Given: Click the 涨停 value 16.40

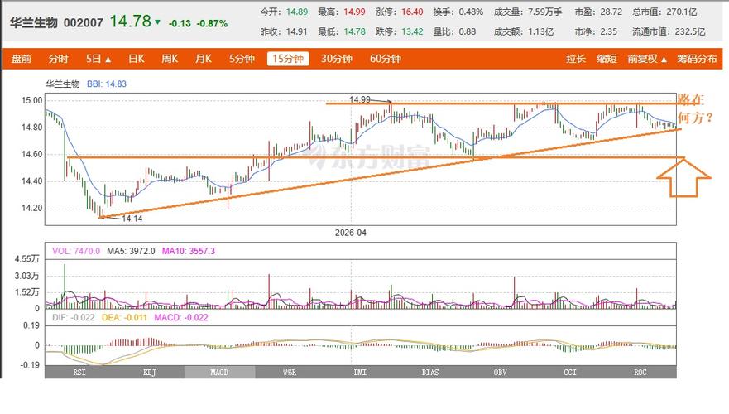Looking at the screenshot, I should (412, 12).
